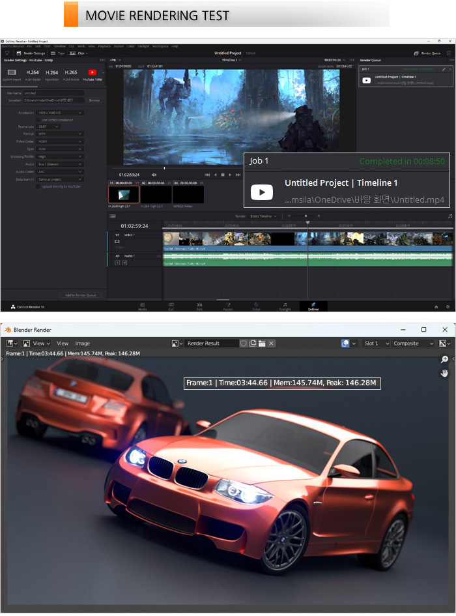Open the Data burn-in dropdown

[60, 179]
